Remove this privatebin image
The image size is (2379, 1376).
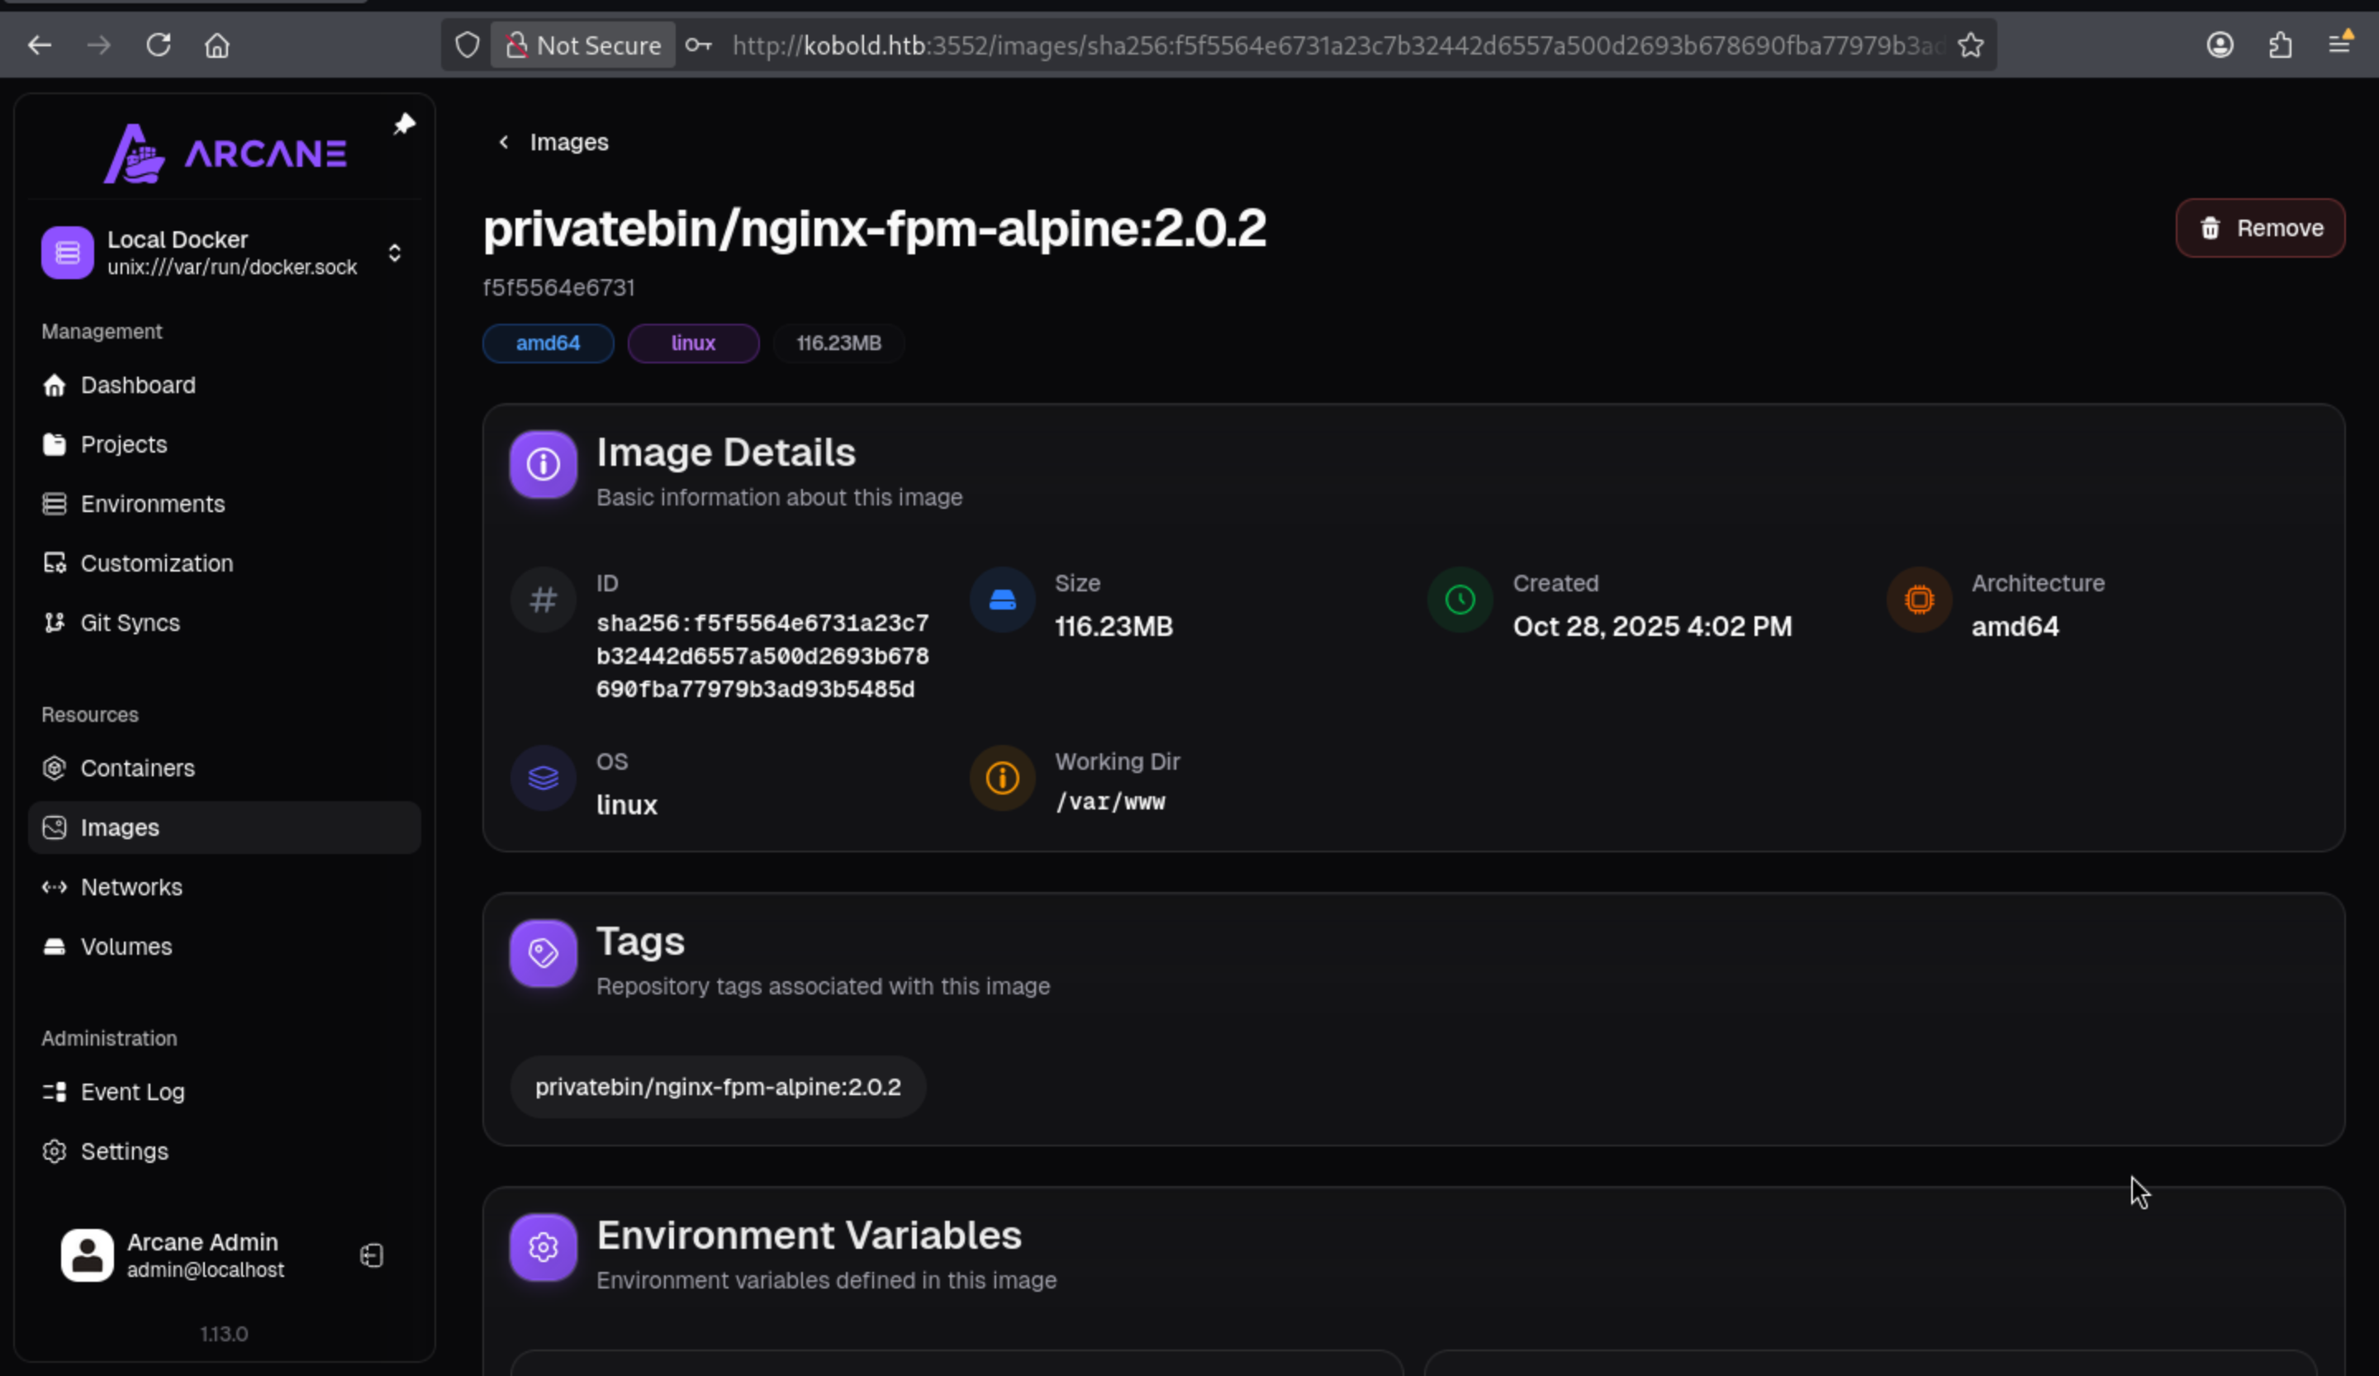click(x=2259, y=229)
